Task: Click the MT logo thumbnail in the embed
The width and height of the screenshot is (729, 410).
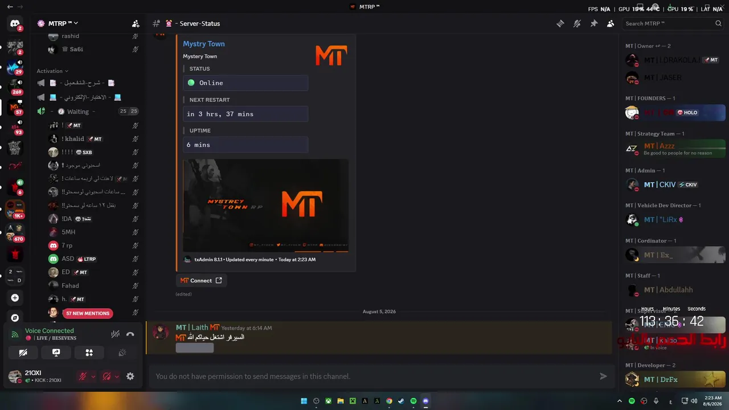Action: click(x=331, y=55)
